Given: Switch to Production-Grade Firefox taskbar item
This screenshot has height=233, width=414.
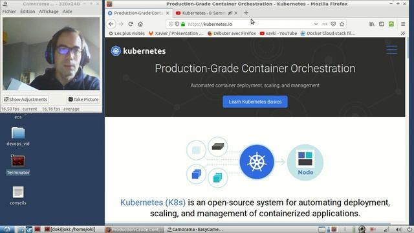Looking at the screenshot, I should (x=134, y=229).
